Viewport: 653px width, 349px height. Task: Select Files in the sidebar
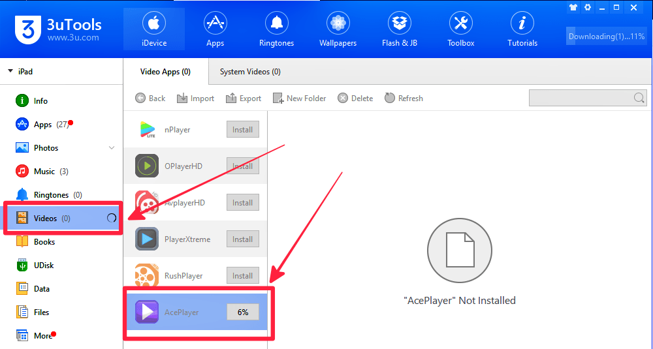click(60, 312)
